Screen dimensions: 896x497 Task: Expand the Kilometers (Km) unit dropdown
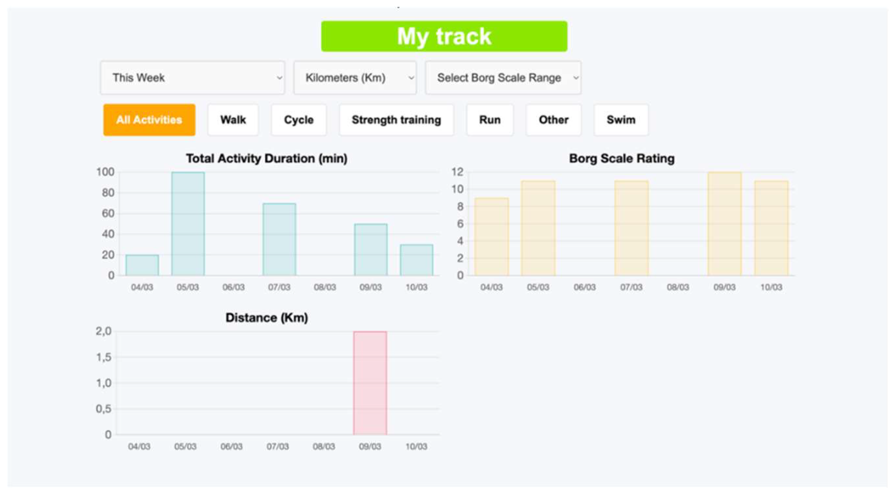tap(355, 78)
